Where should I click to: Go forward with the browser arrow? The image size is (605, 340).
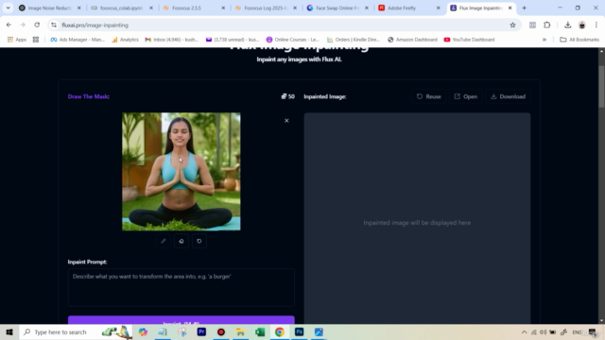[23, 25]
